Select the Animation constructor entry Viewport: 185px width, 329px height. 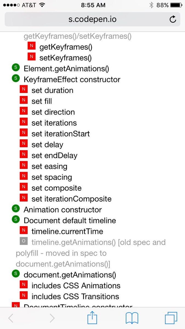tap(62, 210)
